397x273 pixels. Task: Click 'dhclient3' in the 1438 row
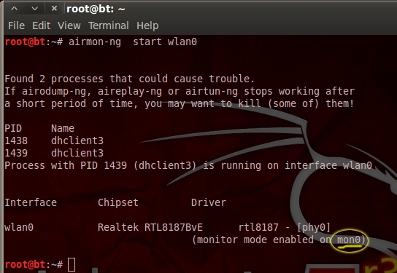pos(77,141)
